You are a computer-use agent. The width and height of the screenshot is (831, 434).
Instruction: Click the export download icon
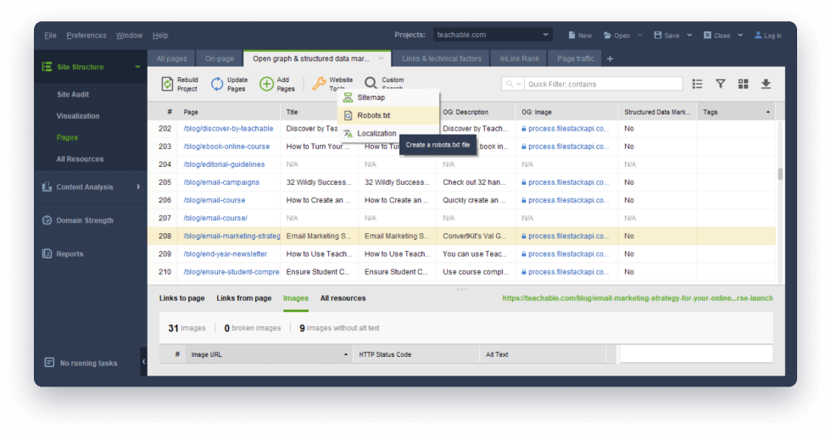click(766, 84)
